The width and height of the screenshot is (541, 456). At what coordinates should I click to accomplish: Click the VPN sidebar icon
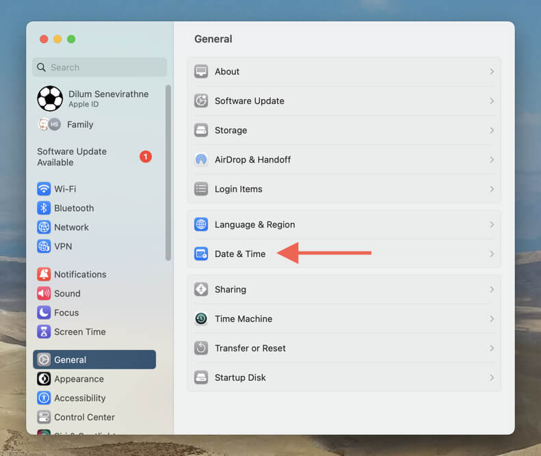(44, 246)
